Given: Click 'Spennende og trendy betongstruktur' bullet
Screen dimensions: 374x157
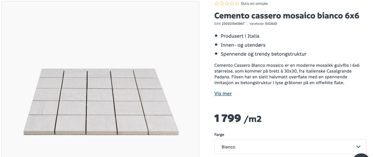Looking at the screenshot, I should point(263,54).
